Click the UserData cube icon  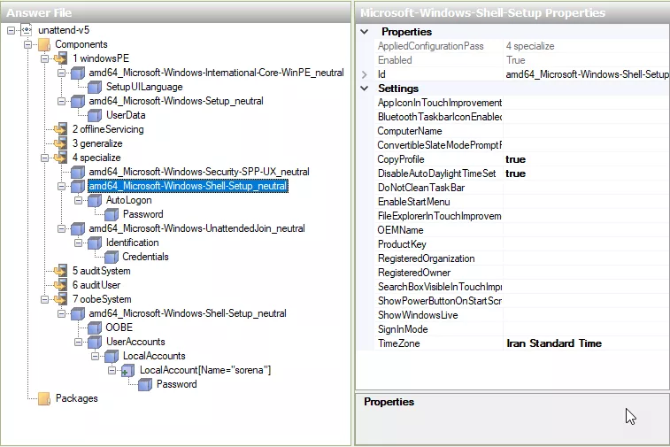point(95,115)
